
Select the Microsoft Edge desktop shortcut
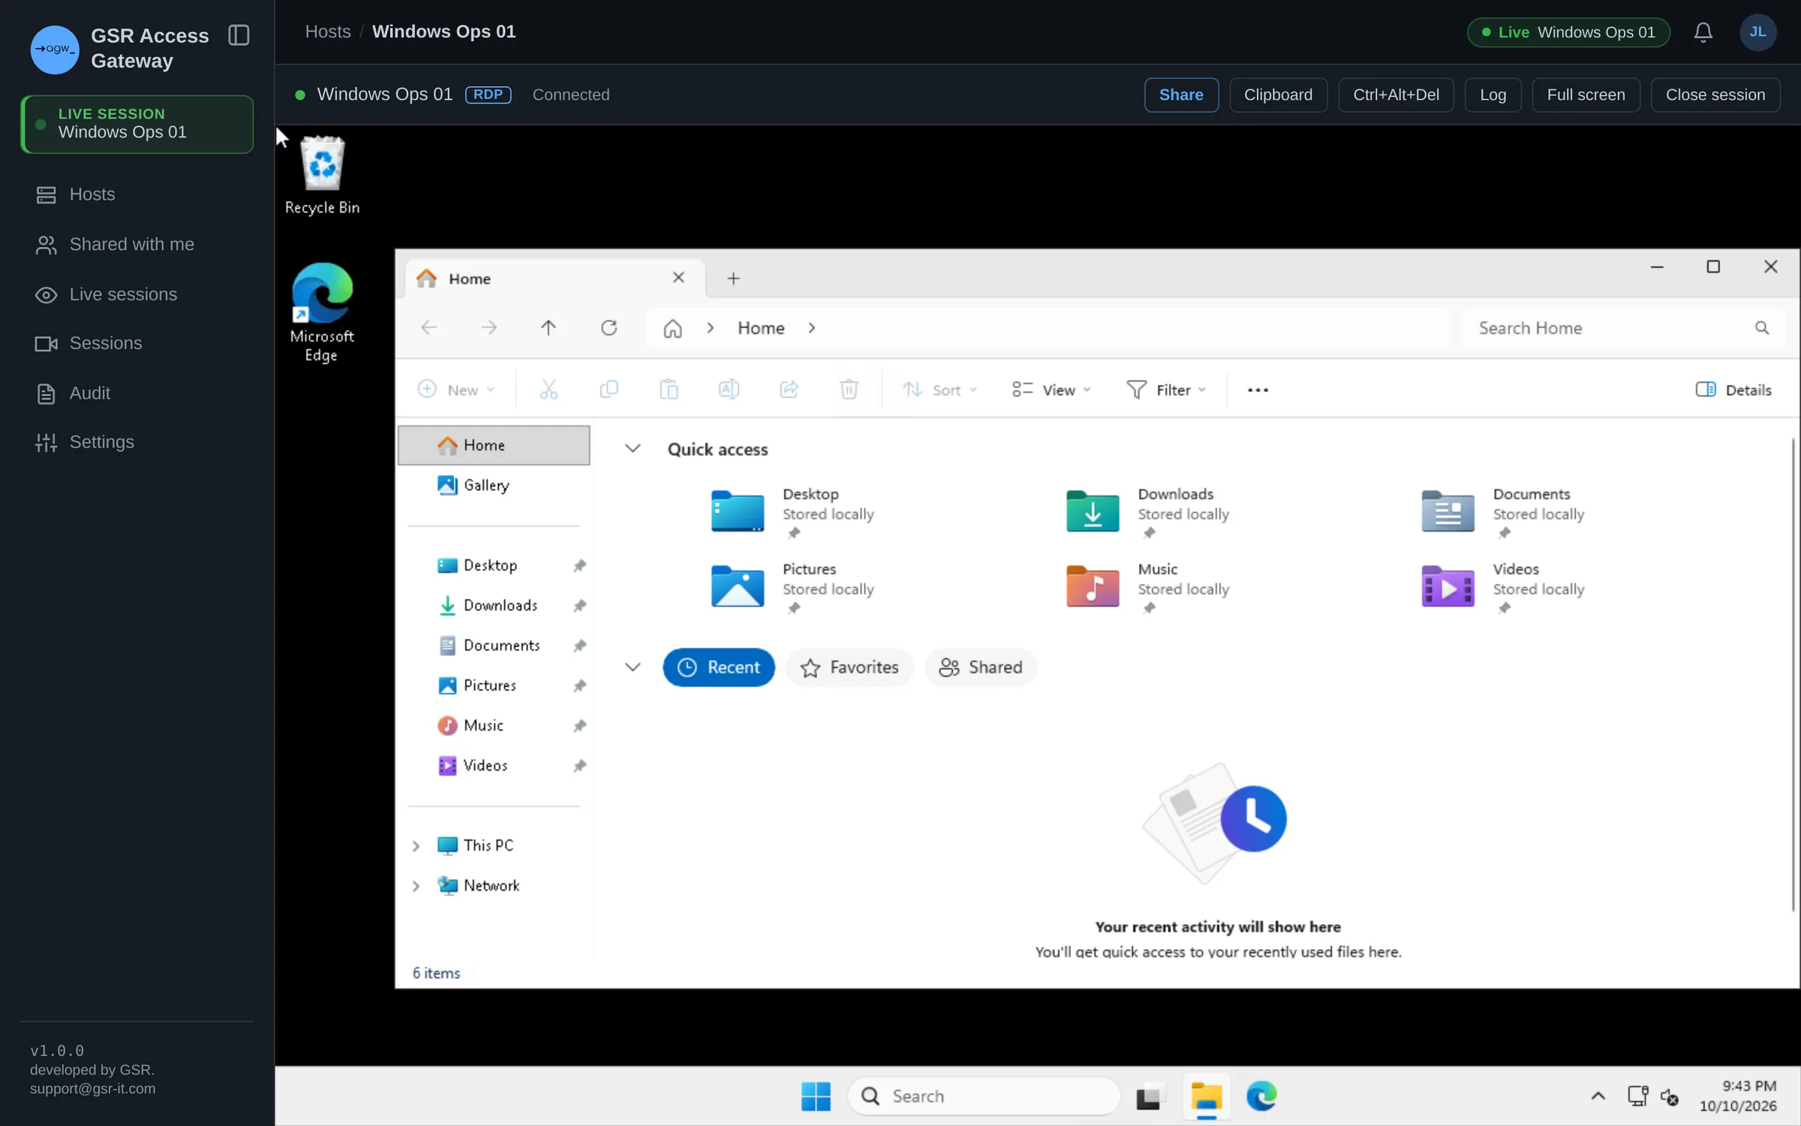[322, 312]
